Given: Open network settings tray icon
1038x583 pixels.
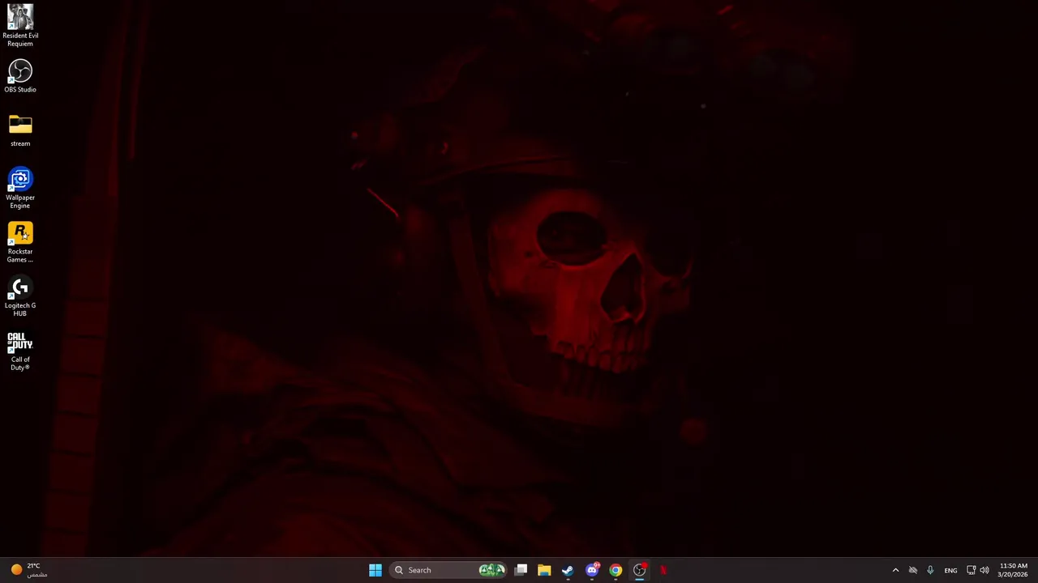Looking at the screenshot, I should click(x=971, y=570).
